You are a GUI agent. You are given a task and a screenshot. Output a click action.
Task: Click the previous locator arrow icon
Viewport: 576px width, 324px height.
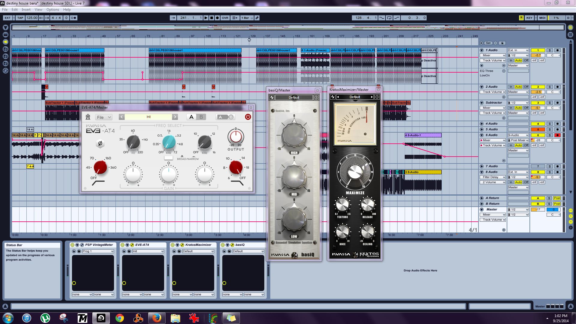[481, 43]
